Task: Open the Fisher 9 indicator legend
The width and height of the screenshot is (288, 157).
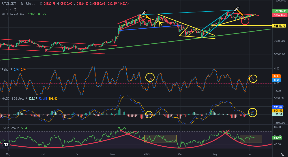Action: click(7, 70)
